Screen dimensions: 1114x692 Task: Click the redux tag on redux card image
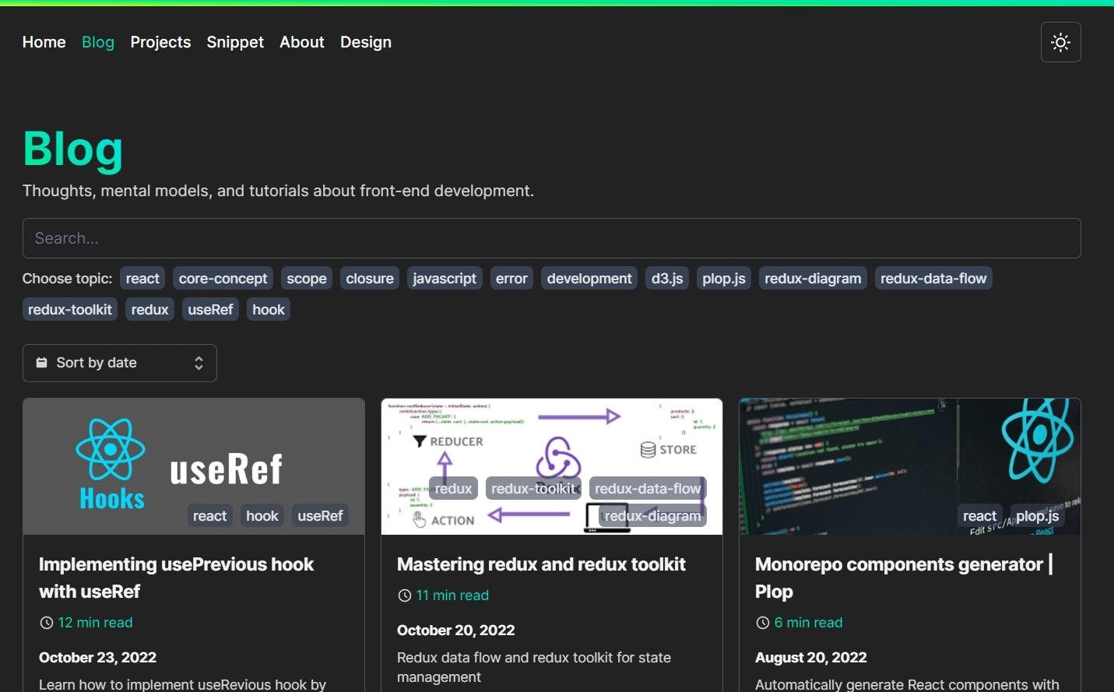pyautogui.click(x=453, y=489)
